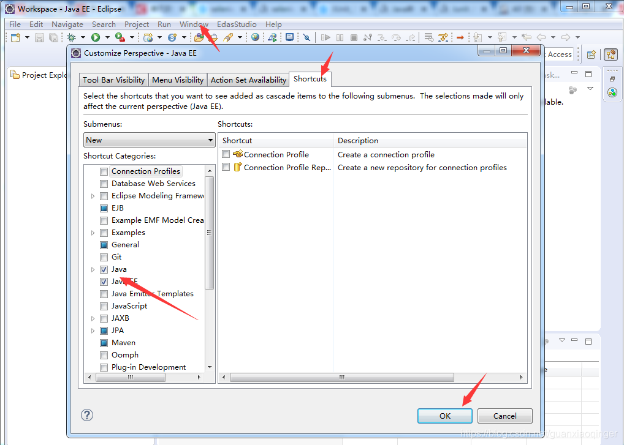Check the Connection Profile Repository shortcut checkbox

click(x=226, y=167)
